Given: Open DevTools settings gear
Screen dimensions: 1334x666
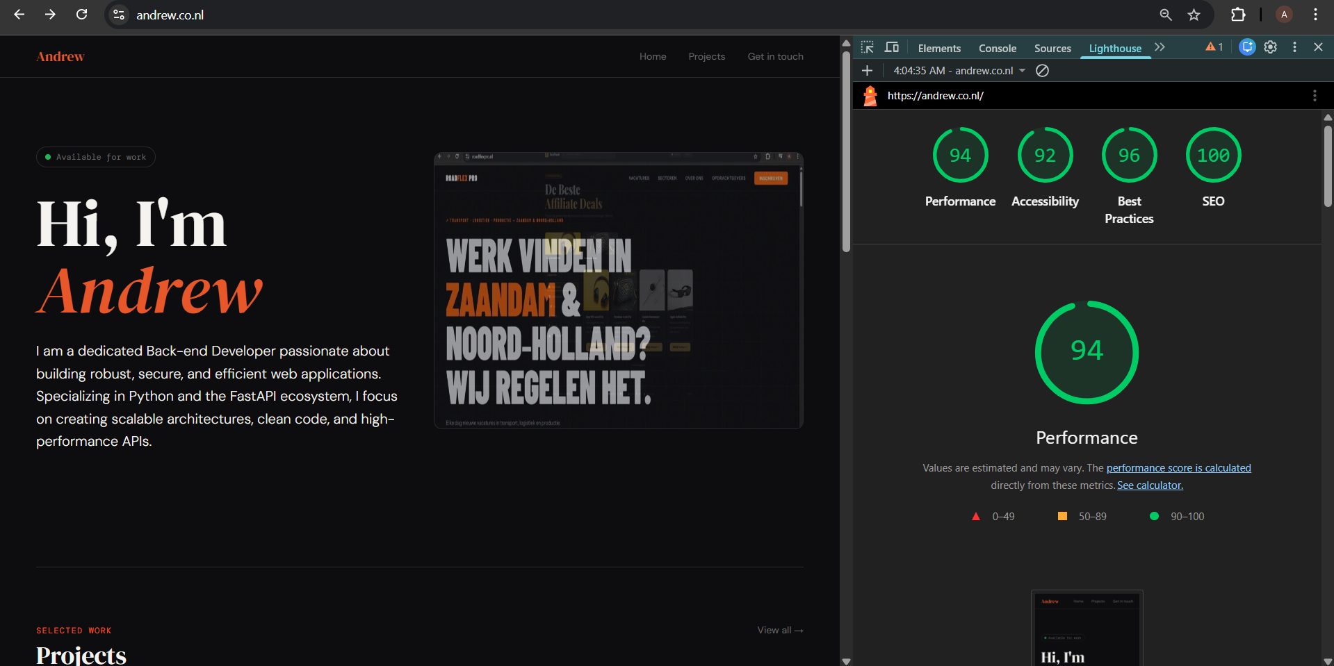Looking at the screenshot, I should (1270, 47).
